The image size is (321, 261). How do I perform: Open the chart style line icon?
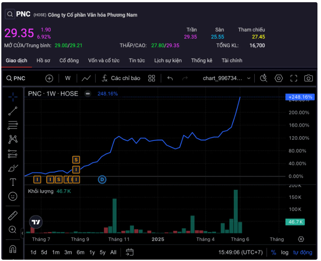pyautogui.click(x=86, y=78)
